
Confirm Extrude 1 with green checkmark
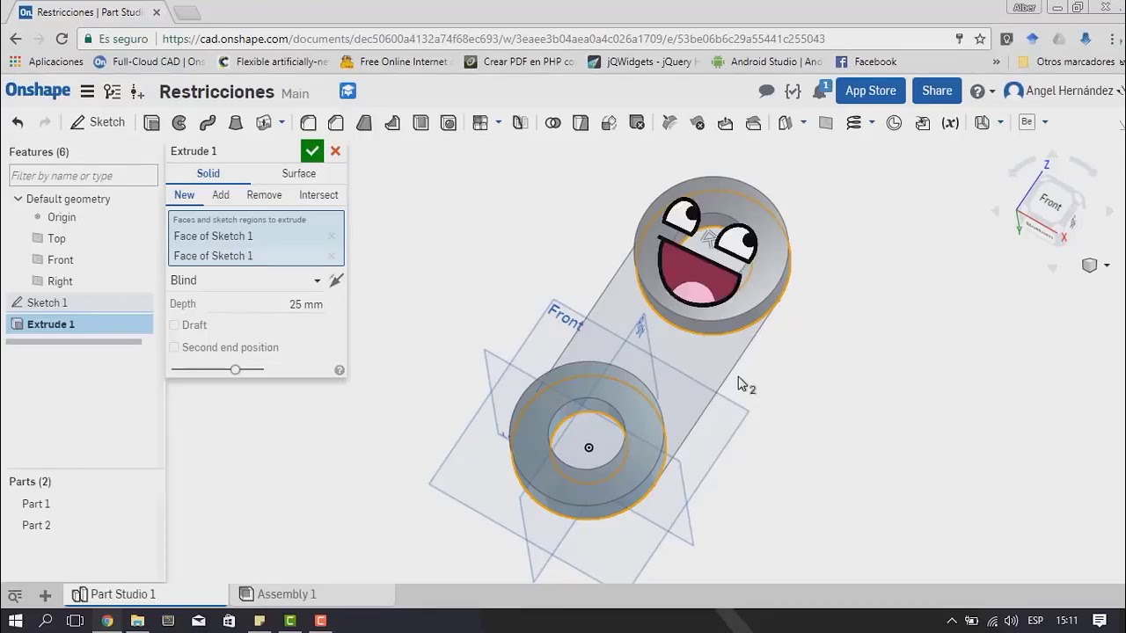312,151
